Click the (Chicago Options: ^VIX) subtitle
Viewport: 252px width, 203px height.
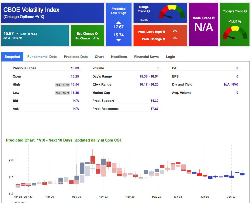24,17
